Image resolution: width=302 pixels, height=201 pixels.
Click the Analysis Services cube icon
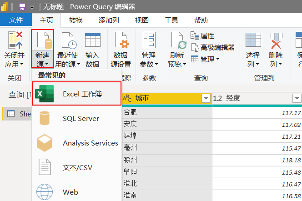pos(45,143)
